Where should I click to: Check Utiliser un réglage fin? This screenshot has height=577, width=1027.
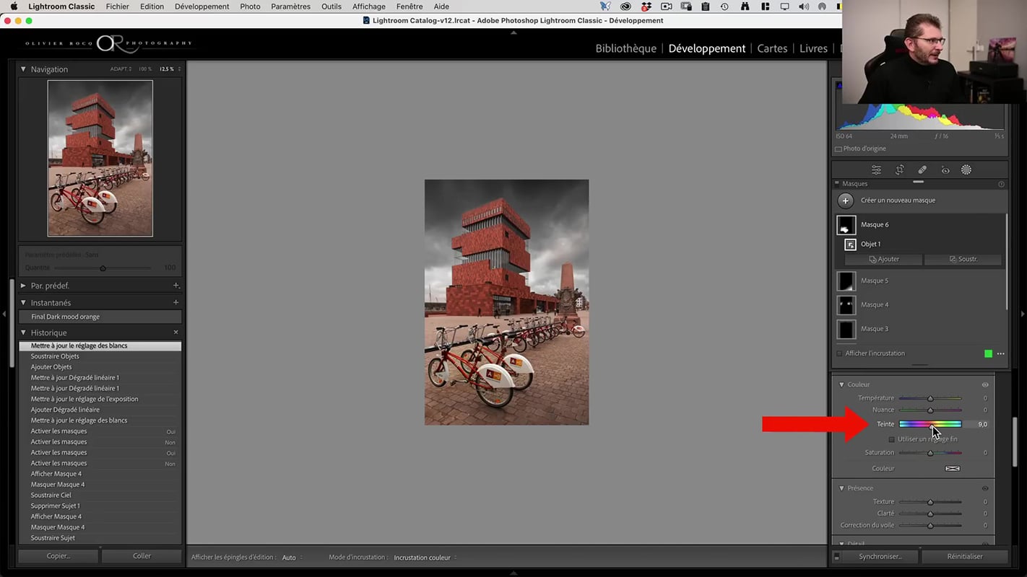click(891, 439)
